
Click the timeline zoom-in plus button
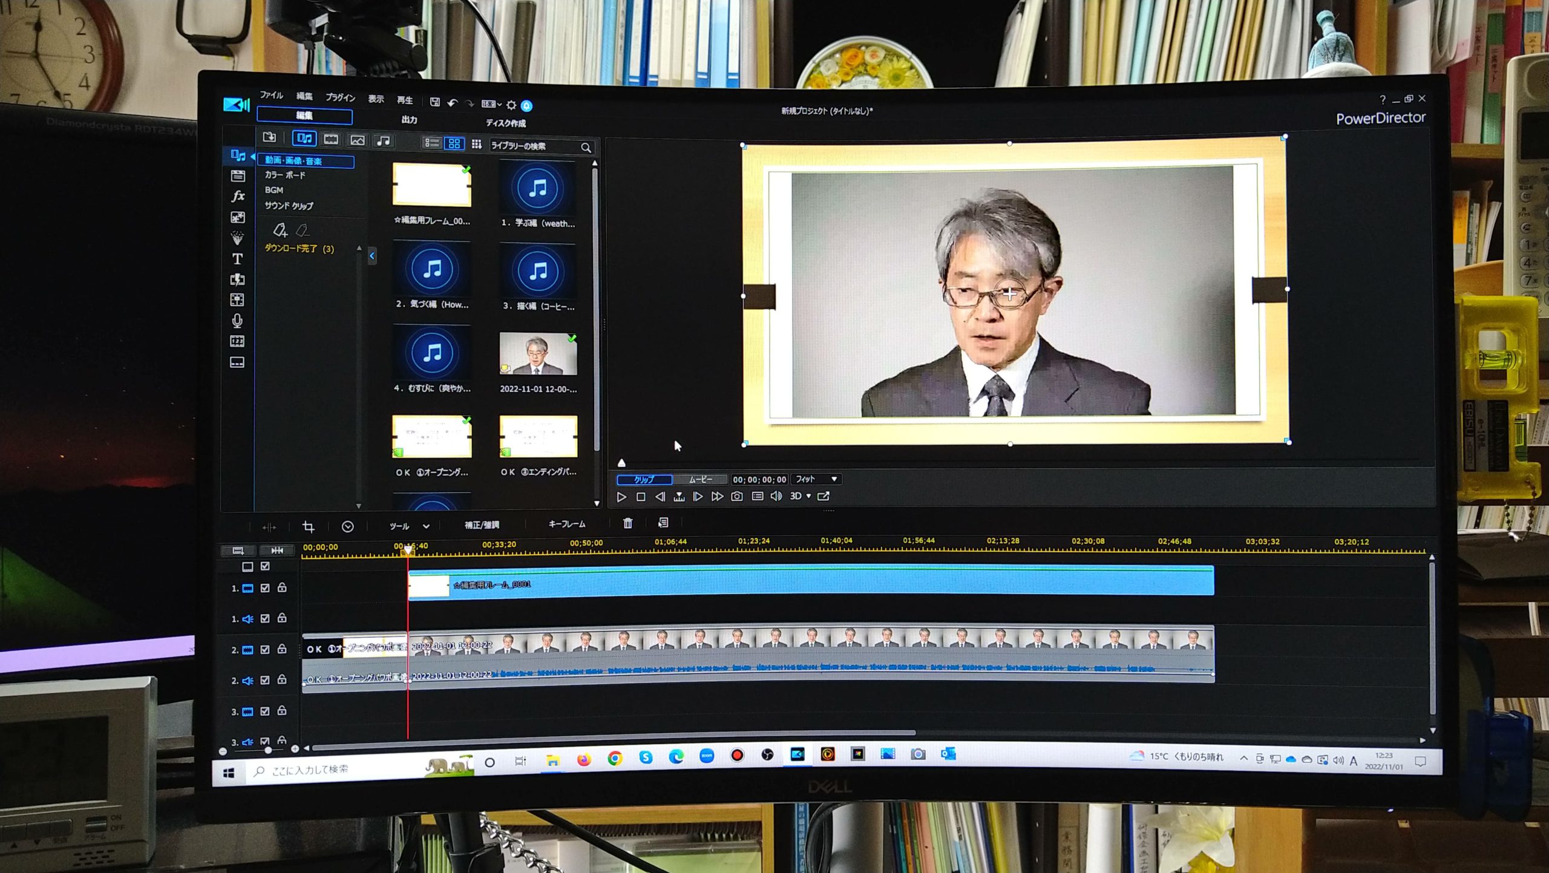295,749
